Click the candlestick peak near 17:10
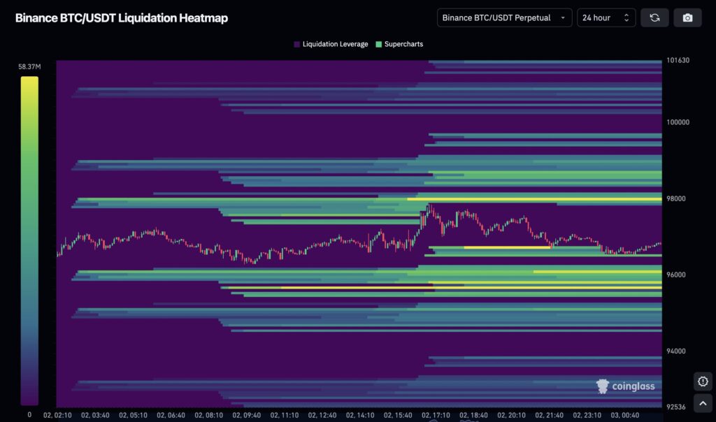The image size is (716, 422). (429, 208)
